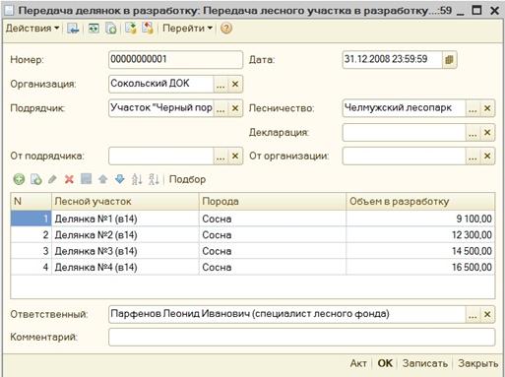Sort table descending icon
Image resolution: width=505 pixels, height=377 pixels.
click(x=154, y=179)
